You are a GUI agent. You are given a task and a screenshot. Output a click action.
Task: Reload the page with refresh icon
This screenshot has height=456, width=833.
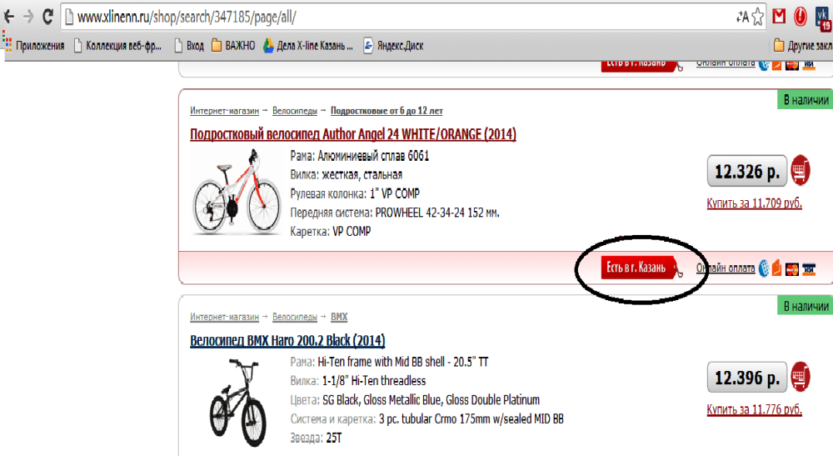(x=47, y=17)
